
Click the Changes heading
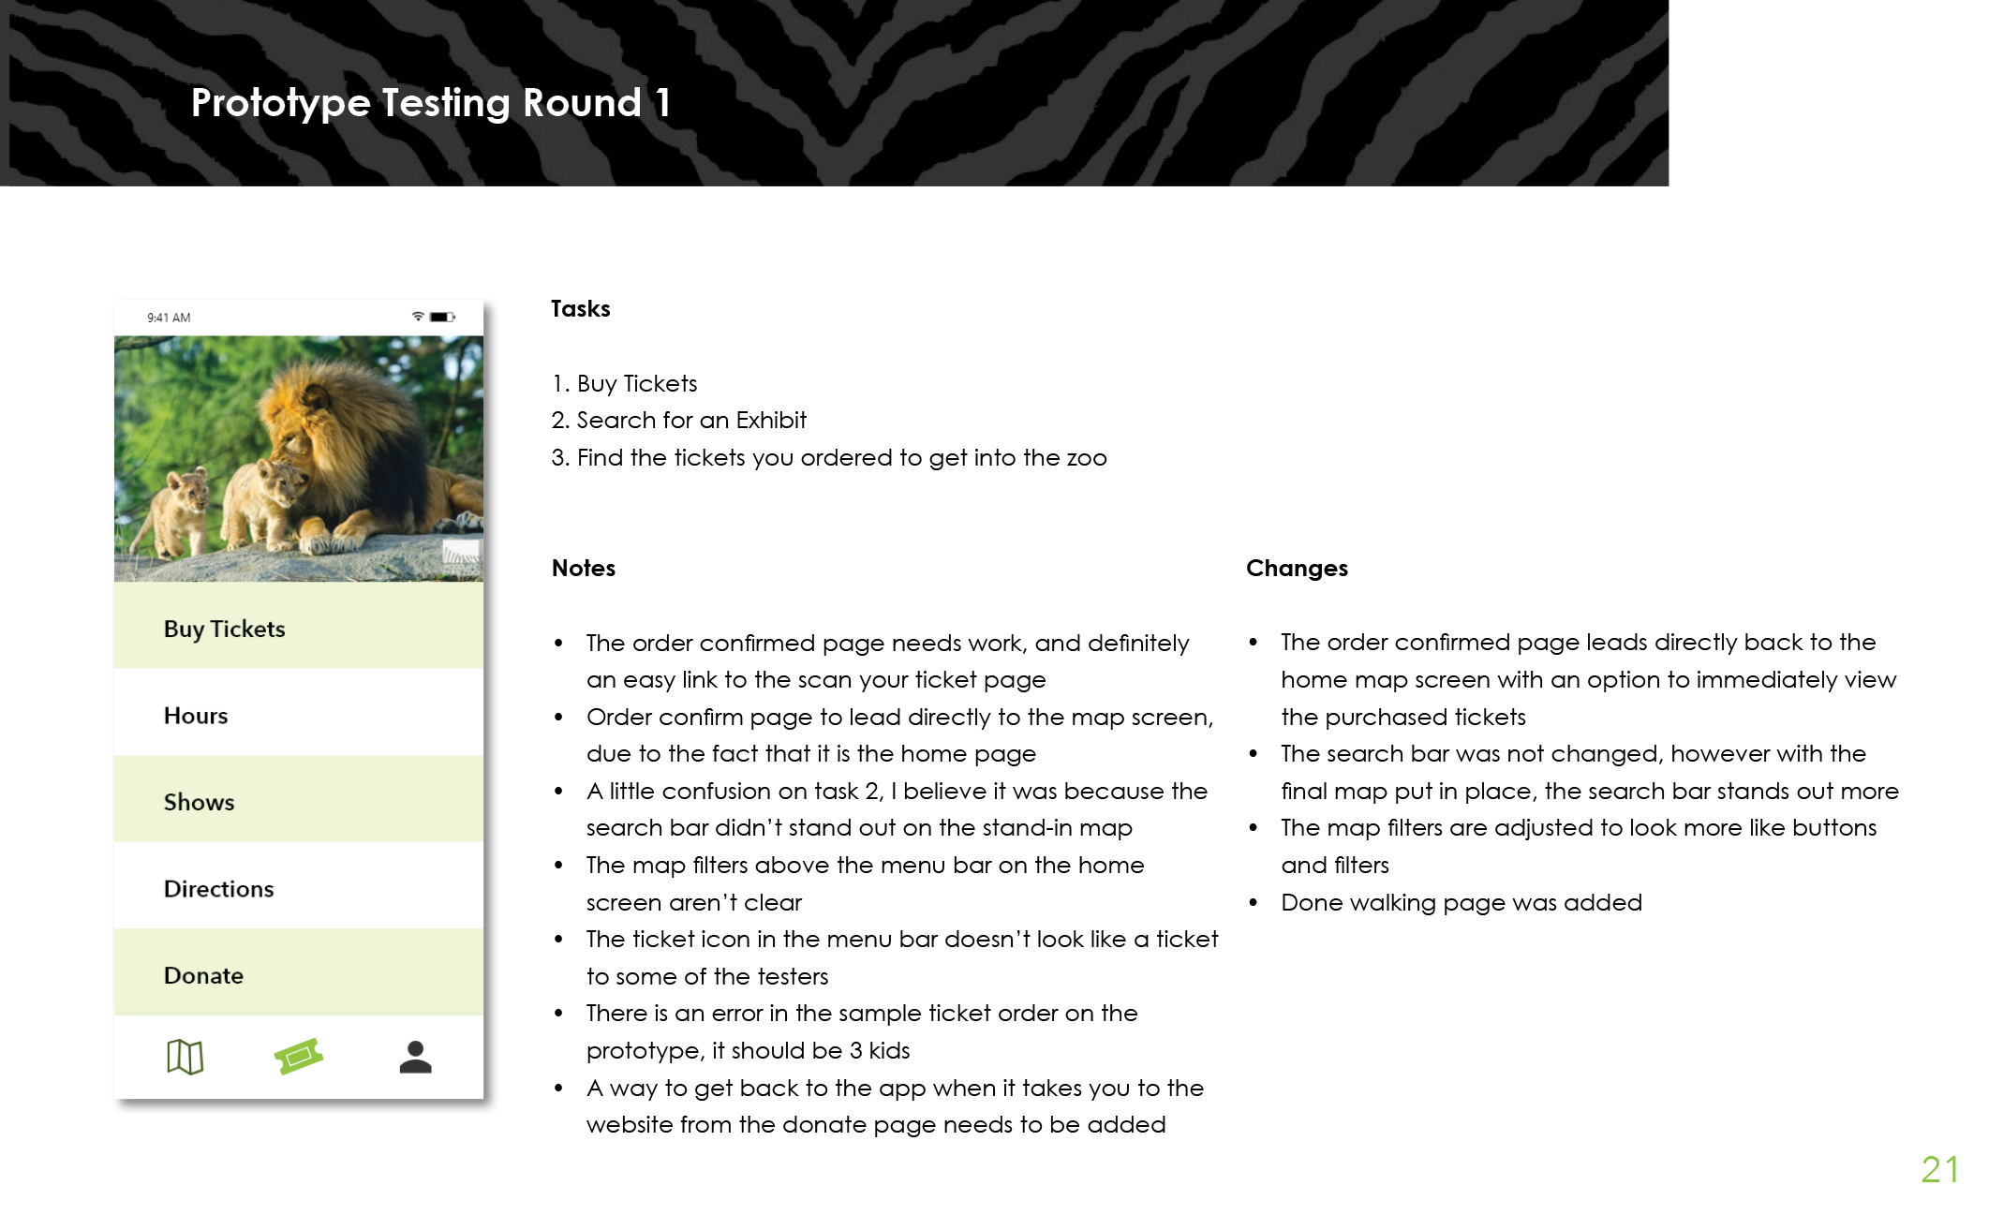[x=1297, y=568]
